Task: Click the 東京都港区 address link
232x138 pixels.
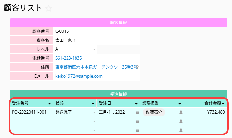Action: [95, 67]
